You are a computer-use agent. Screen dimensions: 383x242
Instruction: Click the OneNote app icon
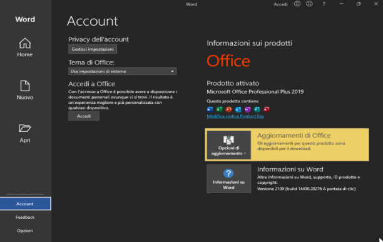coord(247,109)
